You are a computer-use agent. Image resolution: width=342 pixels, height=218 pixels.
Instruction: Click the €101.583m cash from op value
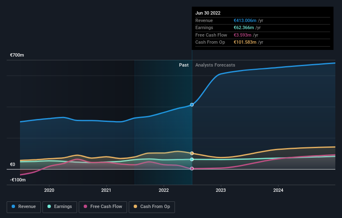[x=245, y=42]
